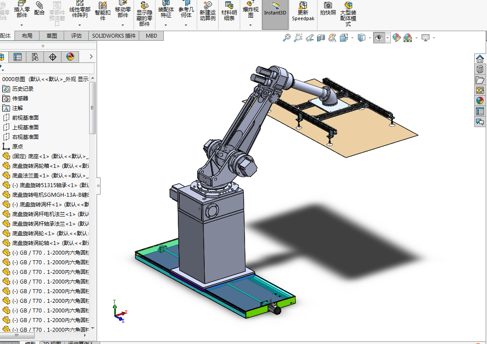The image size is (487, 344).
Task: Activate the Section View tool
Action: 321,38
